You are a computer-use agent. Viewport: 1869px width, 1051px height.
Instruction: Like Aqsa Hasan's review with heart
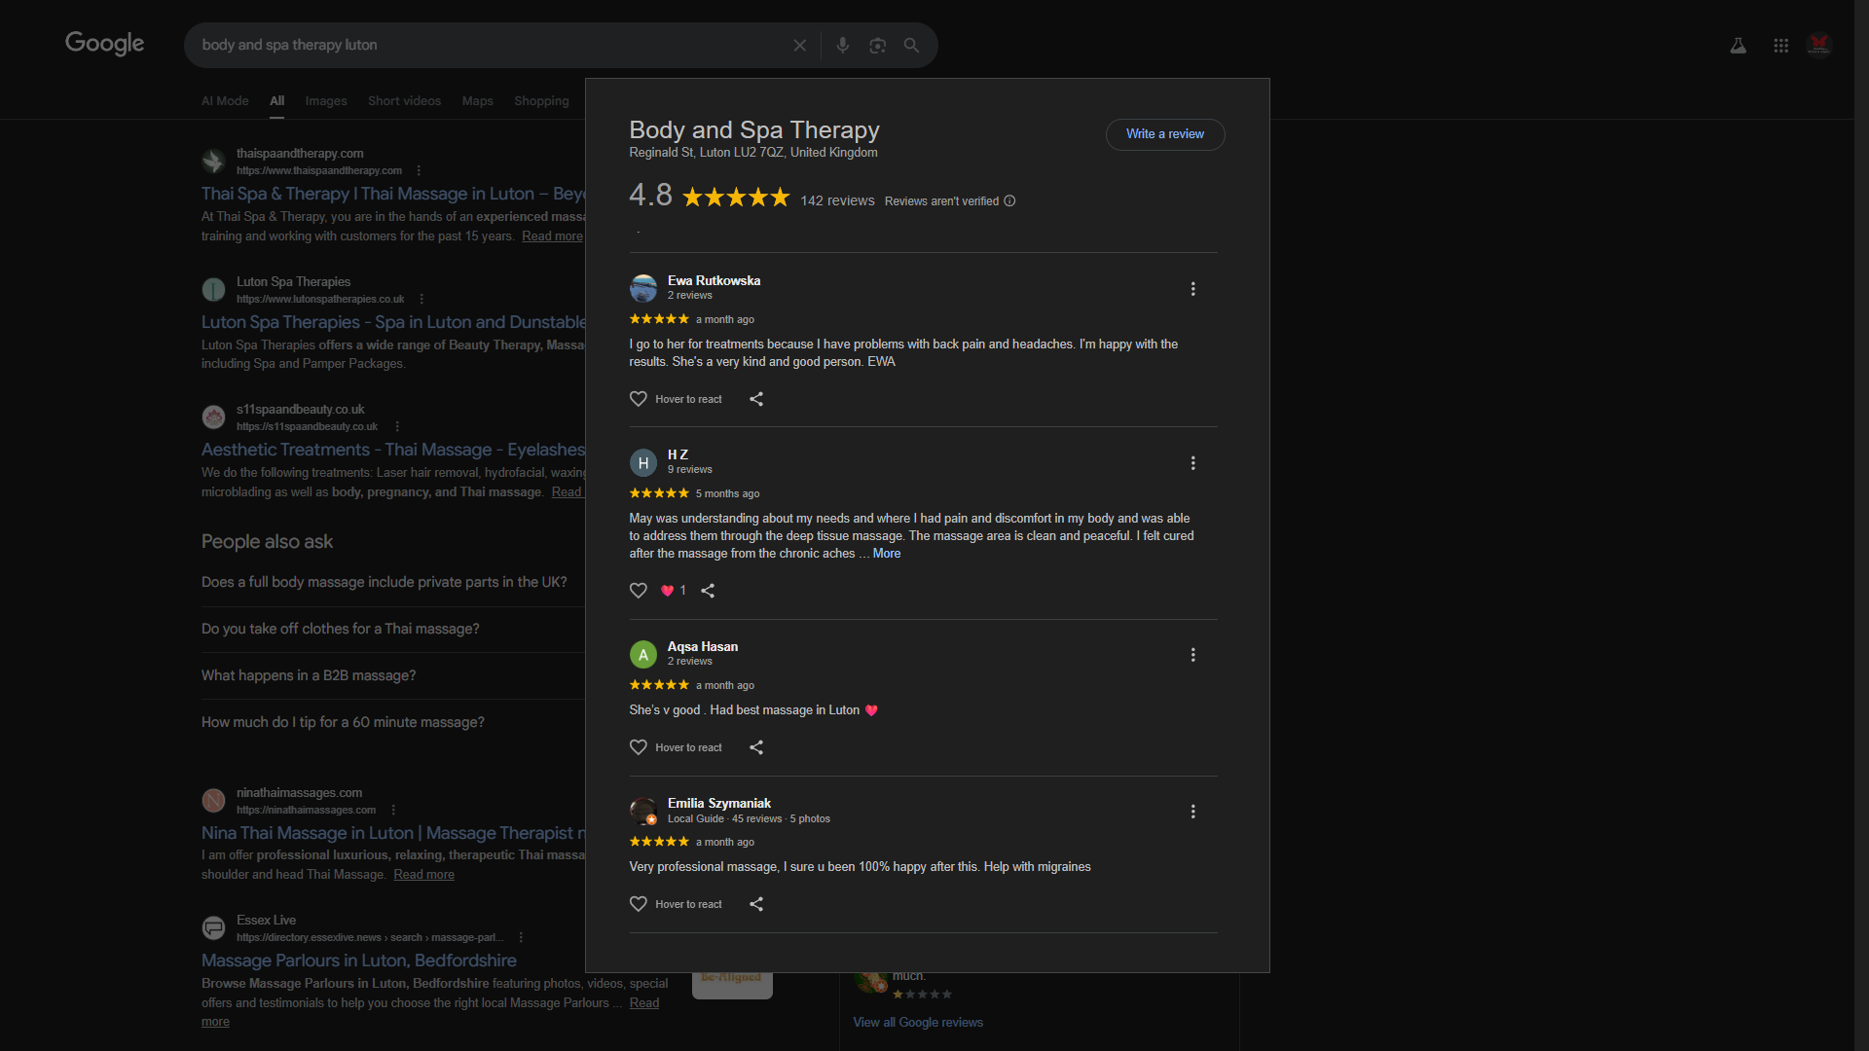(639, 747)
